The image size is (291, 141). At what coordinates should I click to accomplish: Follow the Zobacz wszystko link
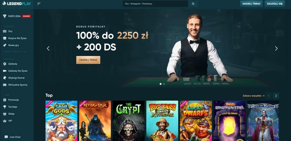(x=253, y=96)
